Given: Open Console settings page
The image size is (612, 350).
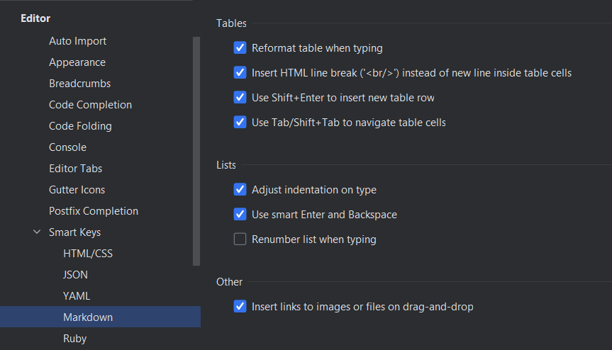Looking at the screenshot, I should (x=67, y=147).
